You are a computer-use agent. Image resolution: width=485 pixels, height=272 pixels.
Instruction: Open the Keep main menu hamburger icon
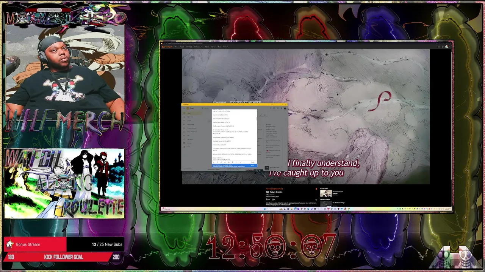[x=184, y=108]
